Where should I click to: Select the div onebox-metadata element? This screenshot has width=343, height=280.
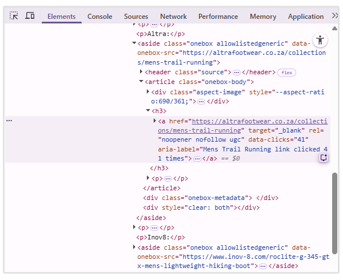pyautogui.click(x=198, y=198)
